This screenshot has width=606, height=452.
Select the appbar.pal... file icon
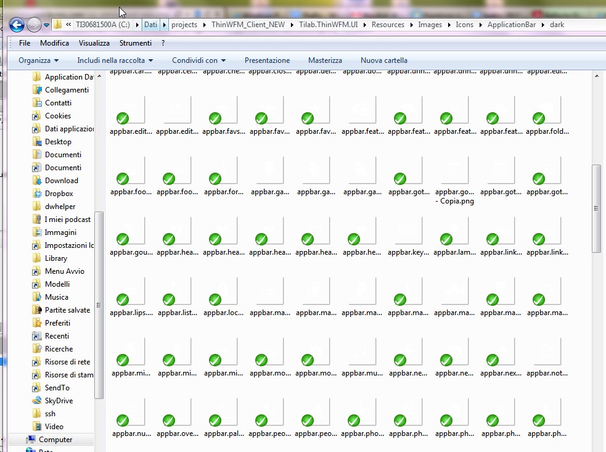click(x=223, y=414)
